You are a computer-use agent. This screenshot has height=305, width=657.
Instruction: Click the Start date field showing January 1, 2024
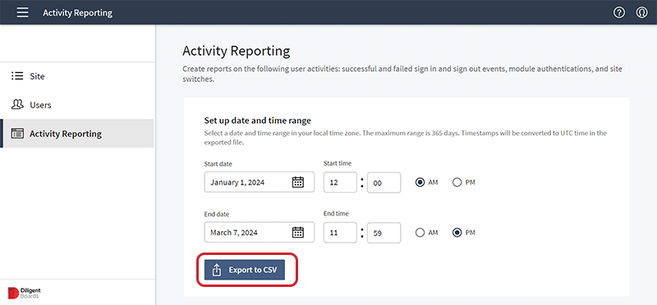260,182
